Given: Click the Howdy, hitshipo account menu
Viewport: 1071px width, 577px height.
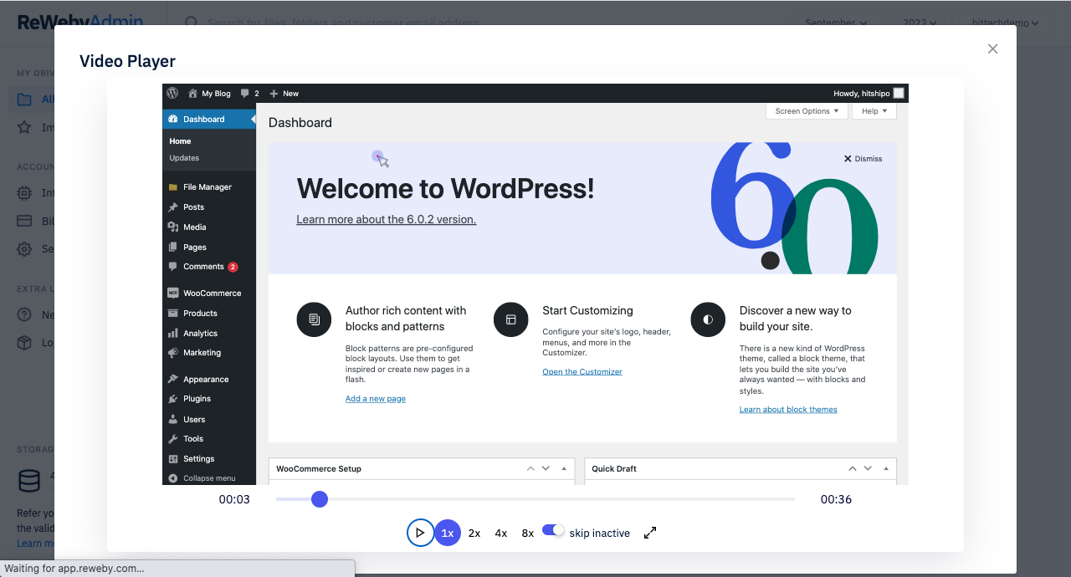Looking at the screenshot, I should 869,94.
